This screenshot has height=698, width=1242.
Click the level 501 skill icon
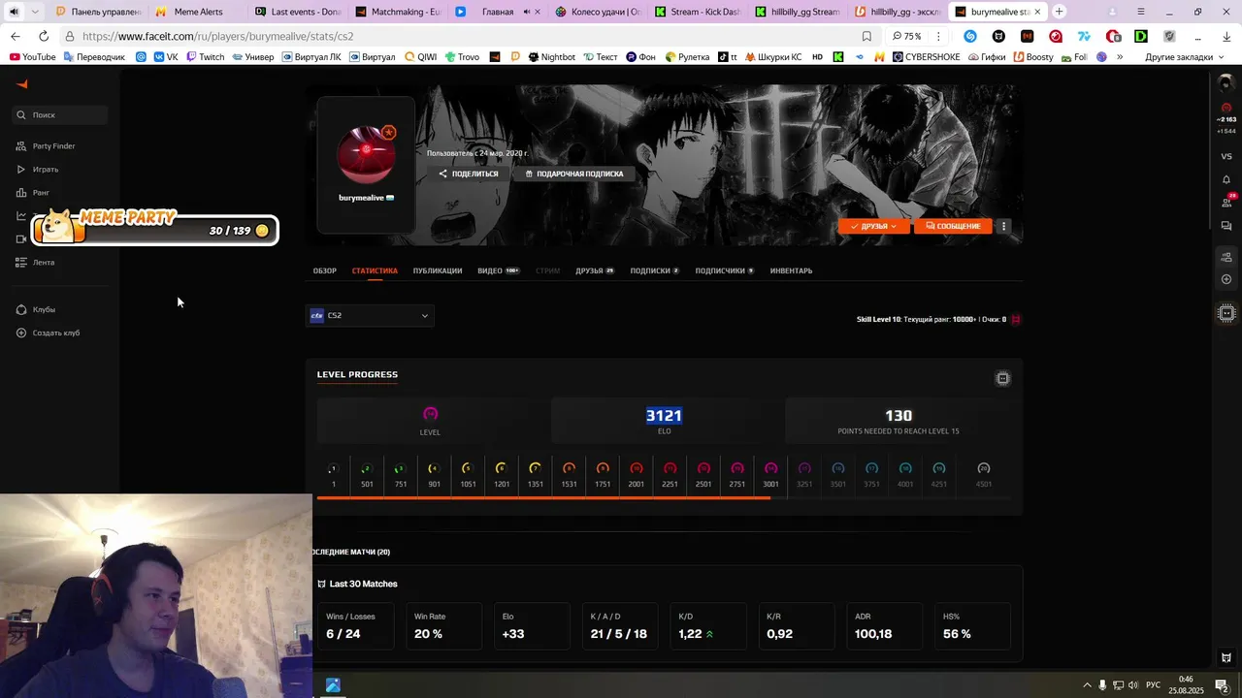coord(366,469)
